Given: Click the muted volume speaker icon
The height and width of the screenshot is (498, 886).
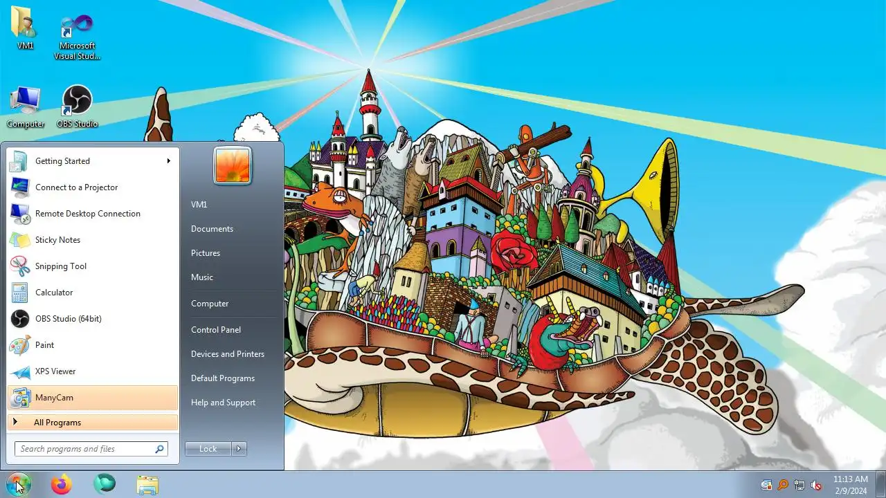Looking at the screenshot, I should (x=816, y=485).
